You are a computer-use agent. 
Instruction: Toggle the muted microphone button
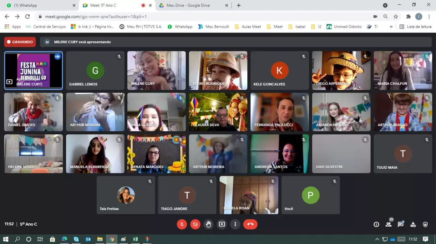point(182,224)
